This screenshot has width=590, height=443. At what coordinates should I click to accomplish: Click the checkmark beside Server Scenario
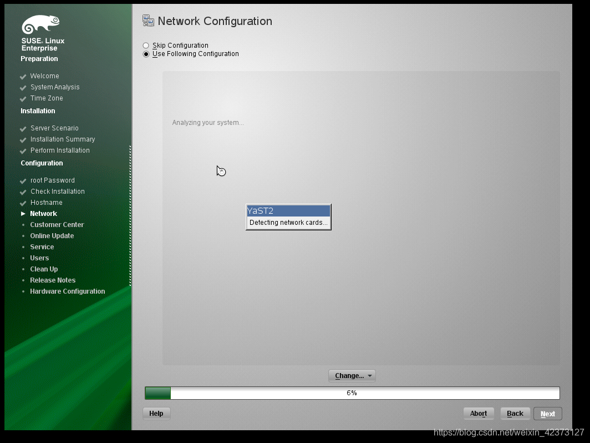[x=23, y=128]
